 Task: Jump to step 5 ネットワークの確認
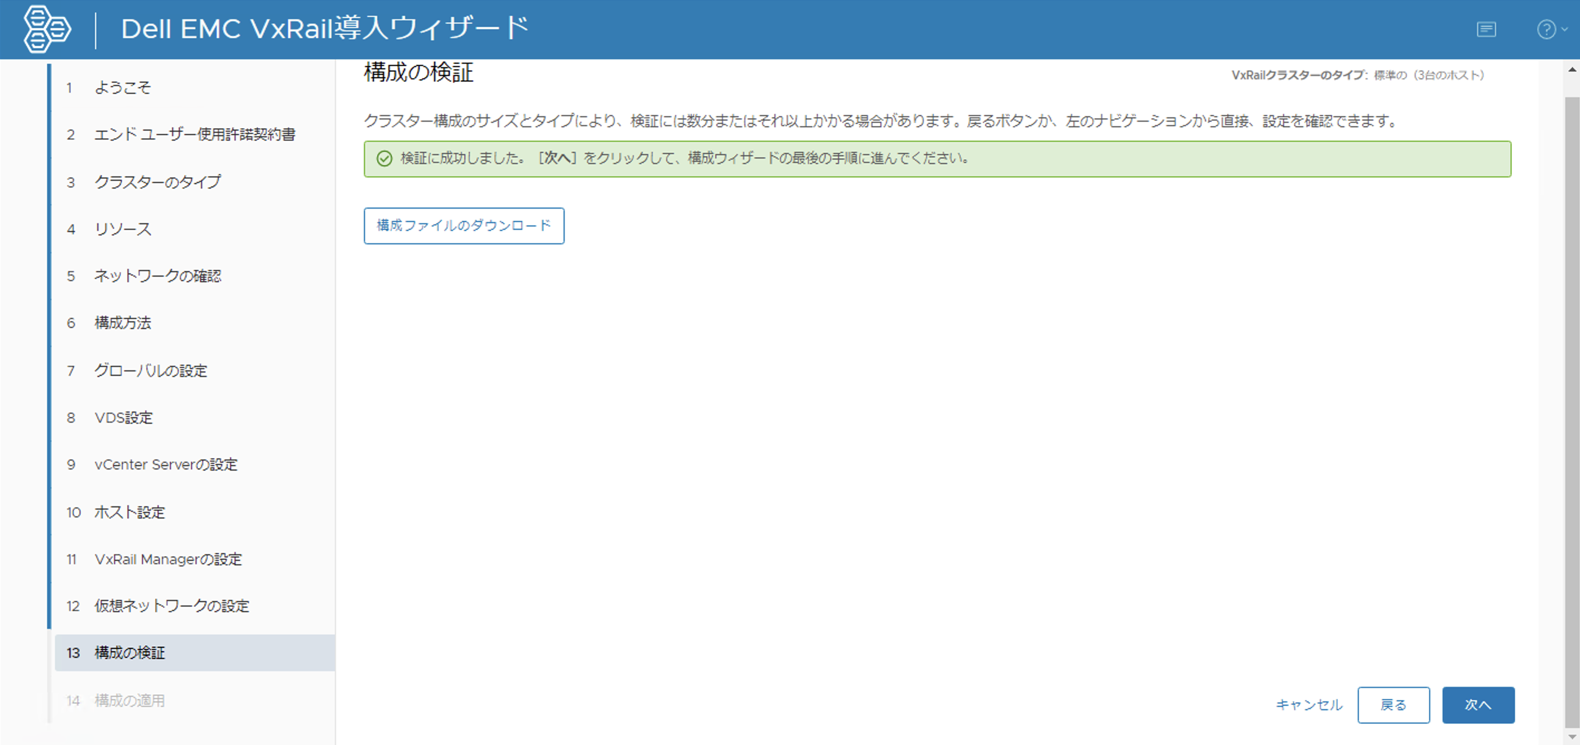pos(157,276)
